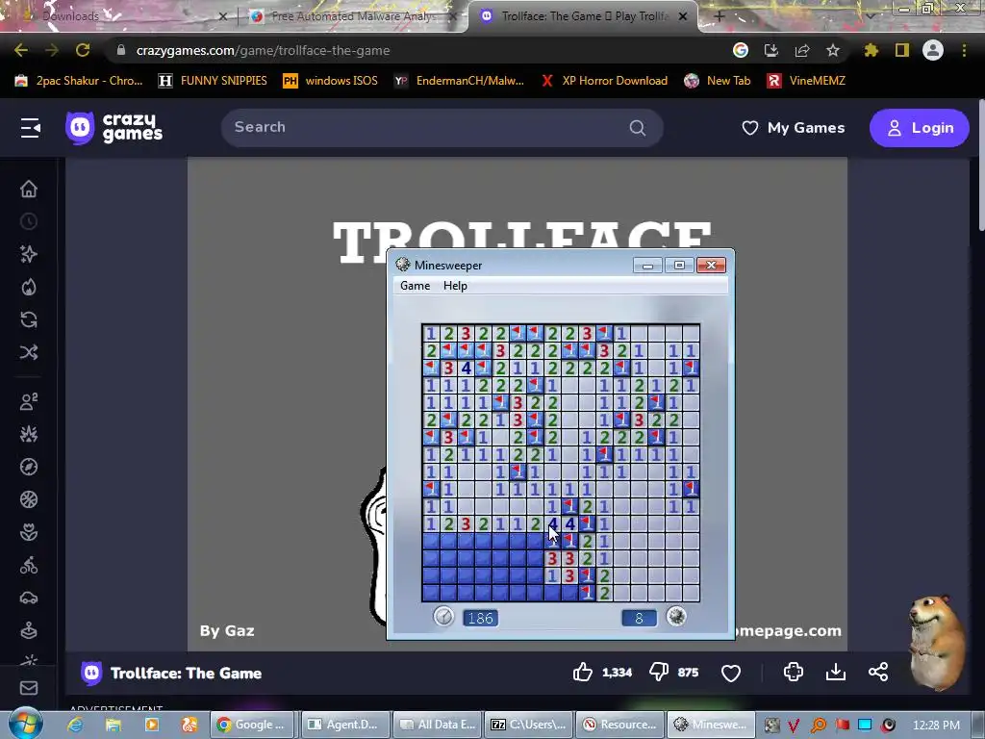Viewport: 985px width, 739px height.
Task: Bookmark page with the star icon
Action: [833, 50]
